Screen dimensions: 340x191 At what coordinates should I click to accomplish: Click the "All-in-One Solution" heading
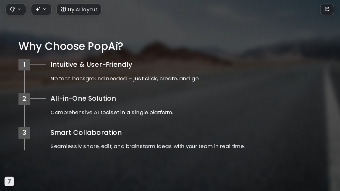click(x=83, y=98)
